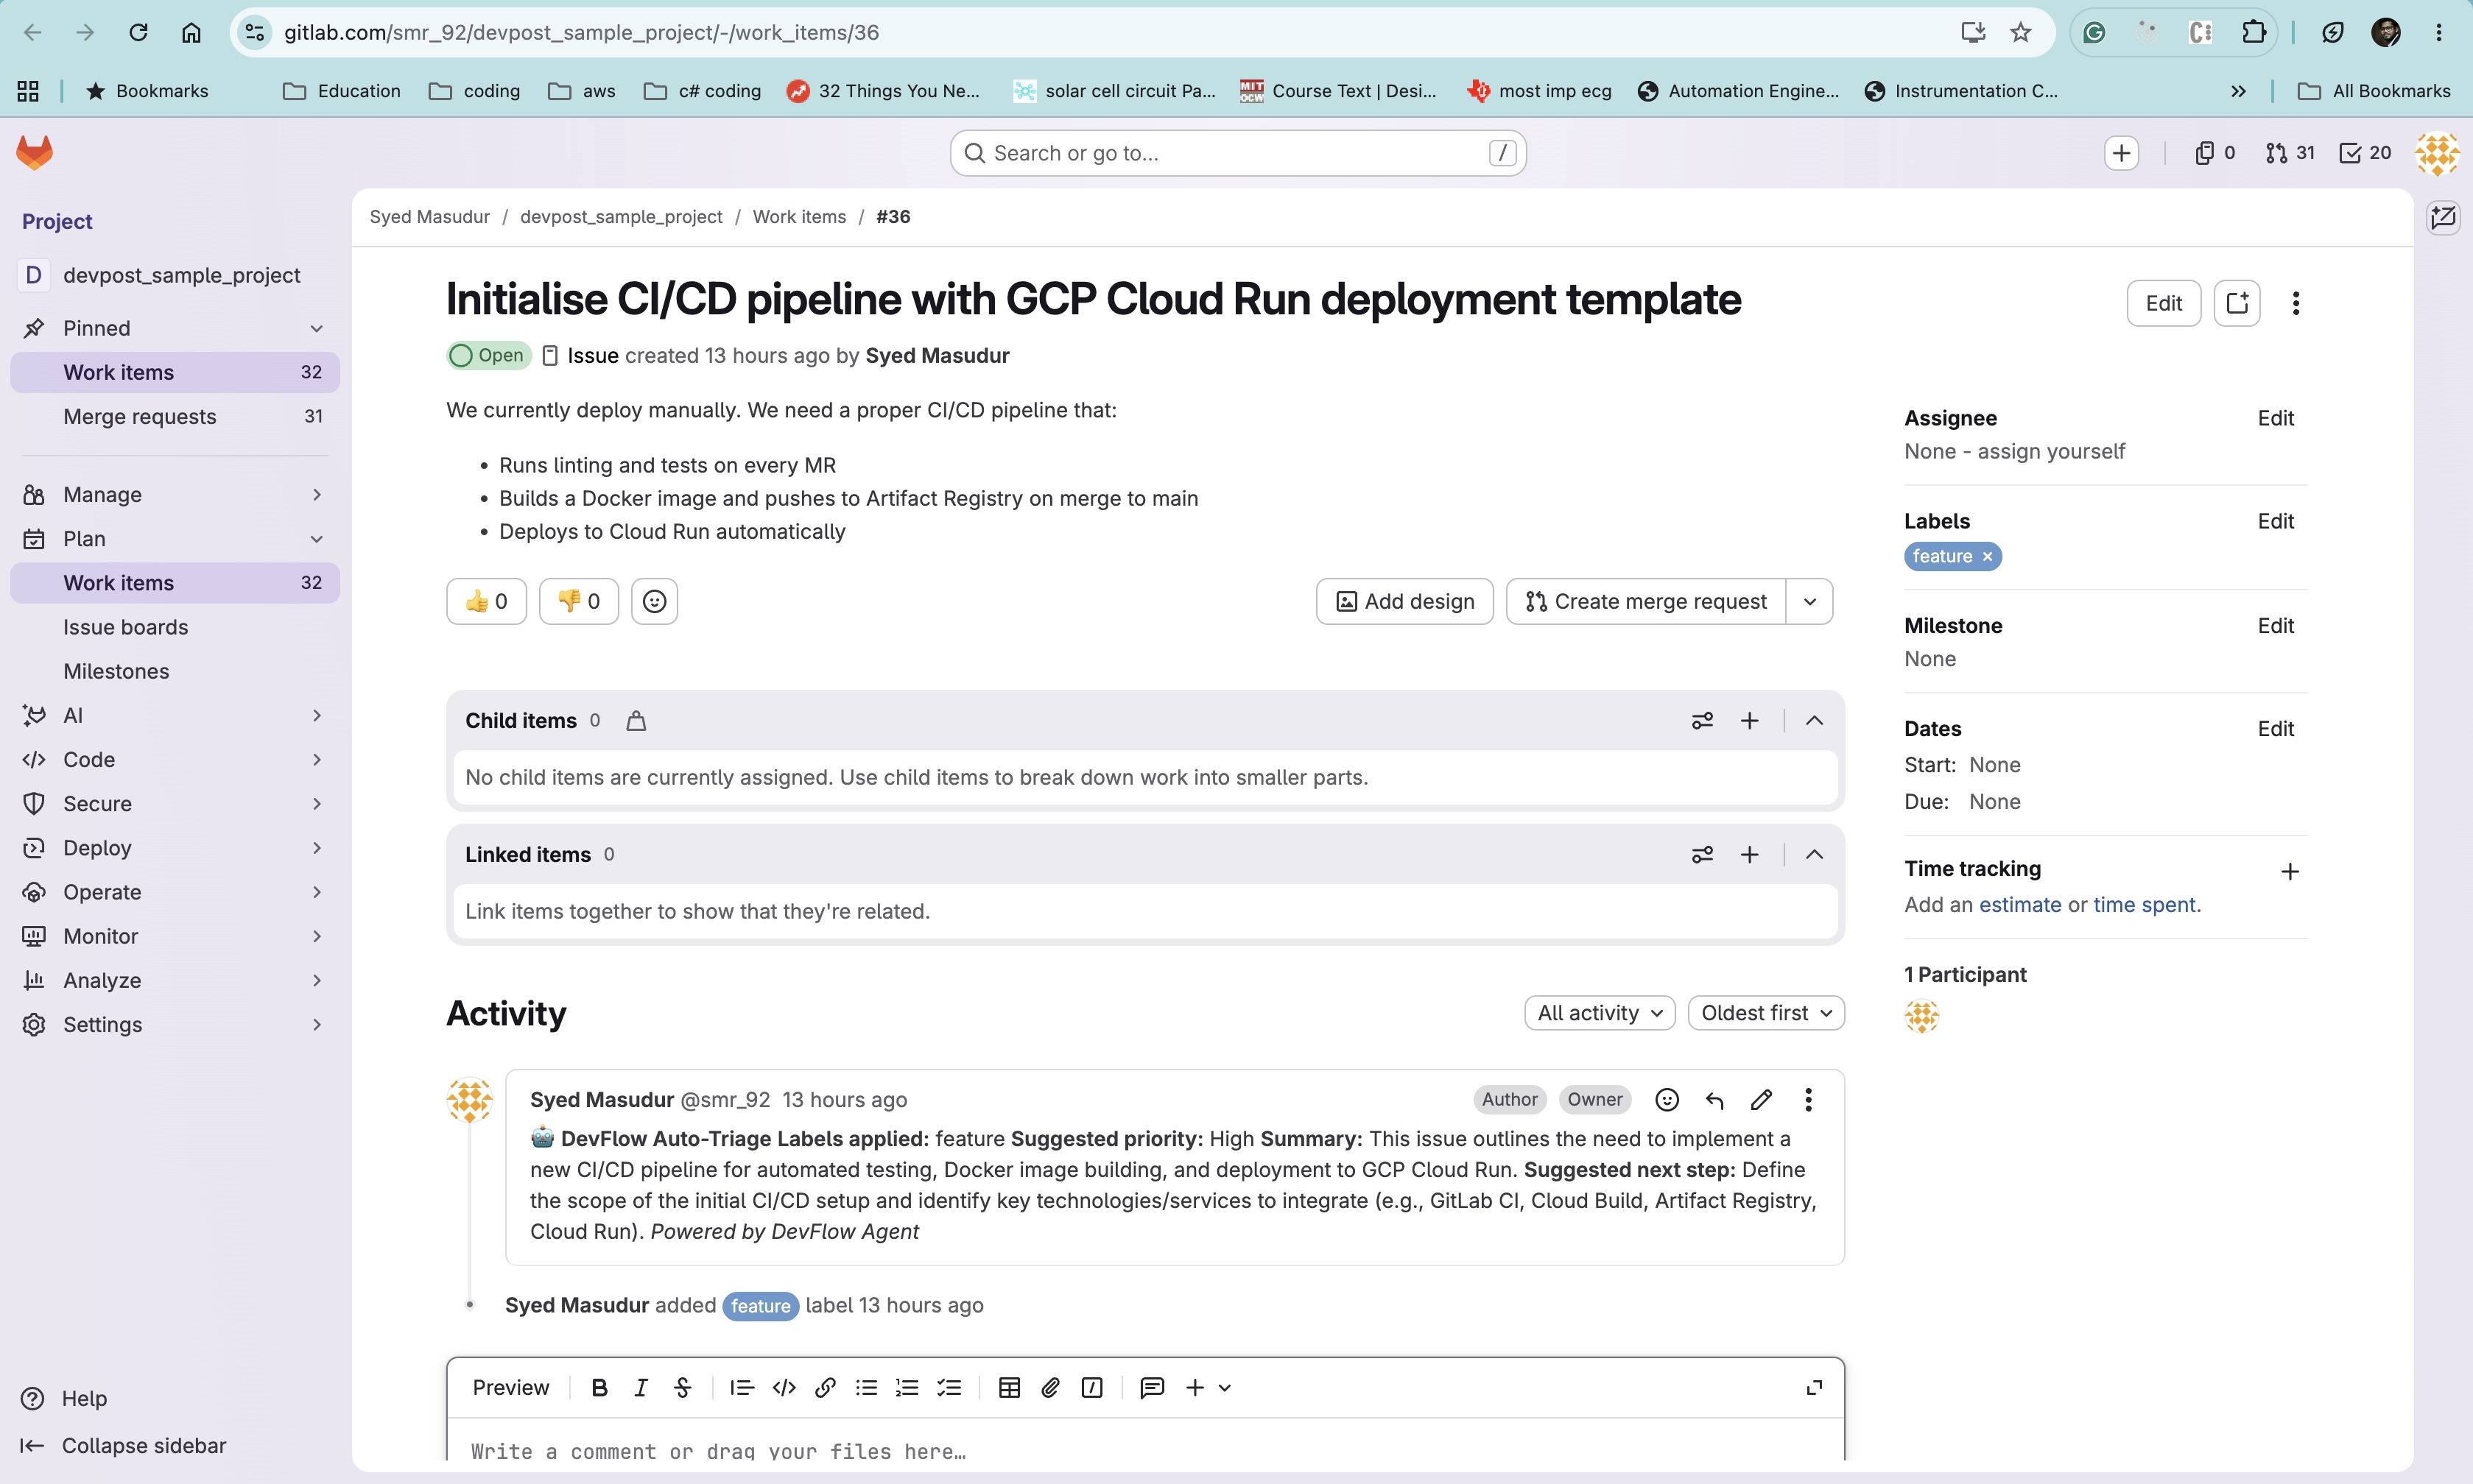The image size is (2473, 1484).
Task: Edit the DevFlow comment with pencil
Action: [1762, 1100]
